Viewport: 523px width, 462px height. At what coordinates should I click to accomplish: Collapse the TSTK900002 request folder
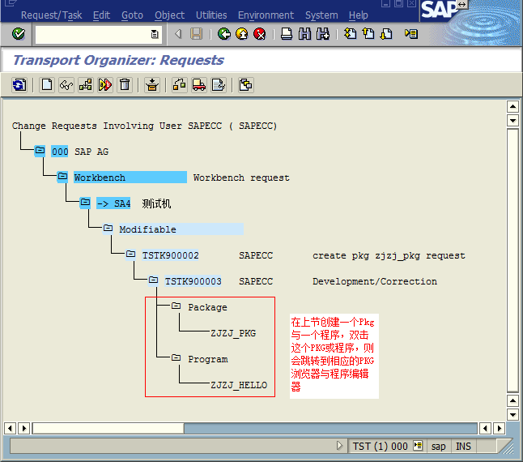click(x=130, y=255)
